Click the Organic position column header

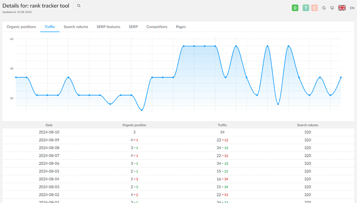(x=134, y=125)
